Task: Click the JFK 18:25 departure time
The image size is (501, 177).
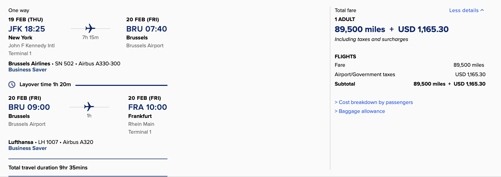Action: (27, 29)
